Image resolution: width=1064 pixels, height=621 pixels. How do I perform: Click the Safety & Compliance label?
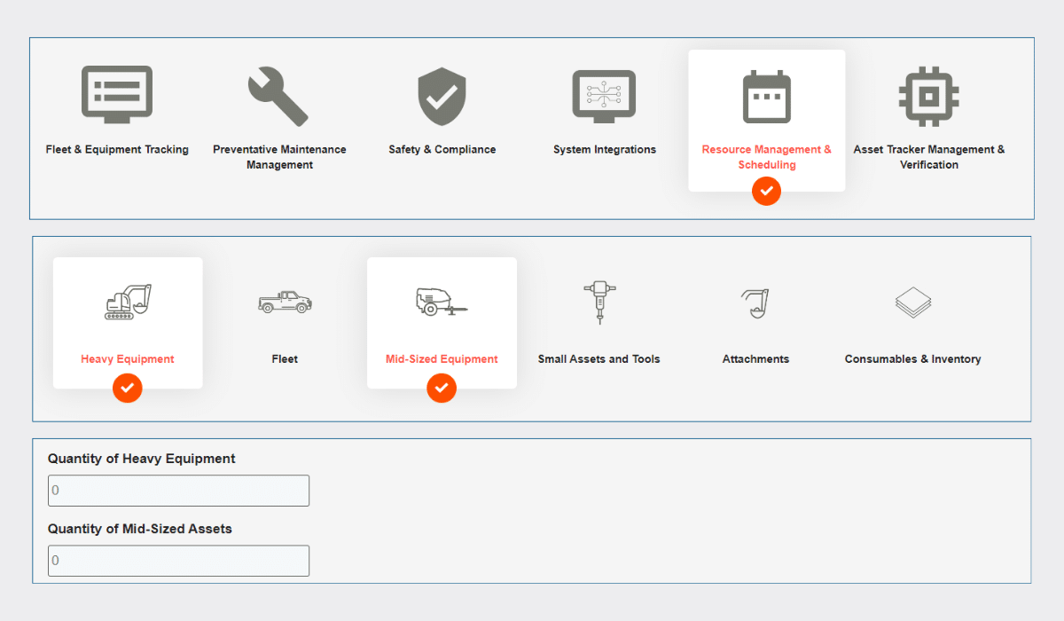442,149
